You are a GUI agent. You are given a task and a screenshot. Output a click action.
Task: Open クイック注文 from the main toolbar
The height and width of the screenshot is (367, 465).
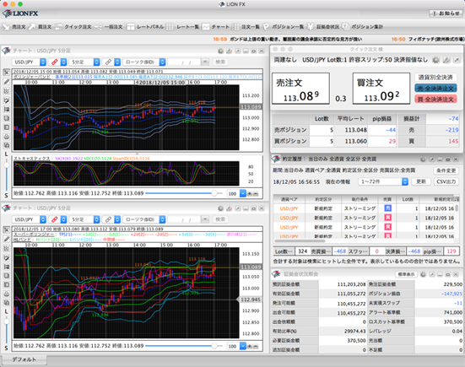[x=73, y=27]
